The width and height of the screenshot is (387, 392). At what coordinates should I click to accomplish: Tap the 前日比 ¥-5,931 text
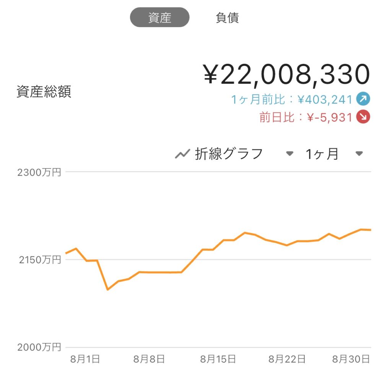pos(306,117)
